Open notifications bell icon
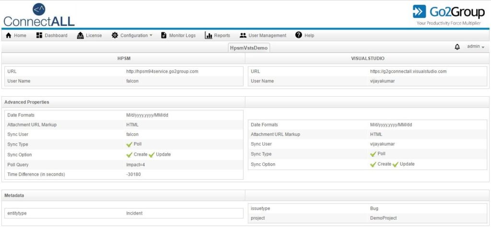This screenshot has height=227, width=491. 457,47
